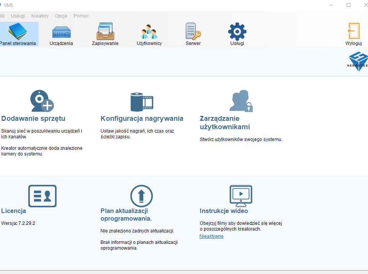This screenshot has width=368, height=274.
Task: Open the Kreatory menu
Action: (40, 16)
